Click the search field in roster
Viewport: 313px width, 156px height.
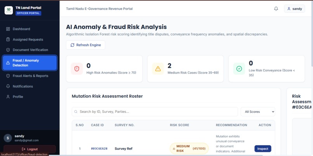tap(155, 112)
